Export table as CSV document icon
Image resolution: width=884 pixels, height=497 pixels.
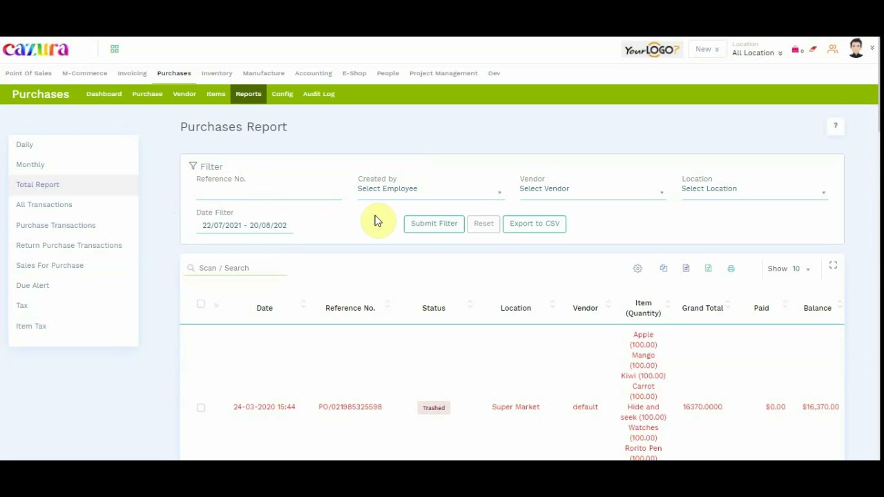pyautogui.click(x=686, y=269)
